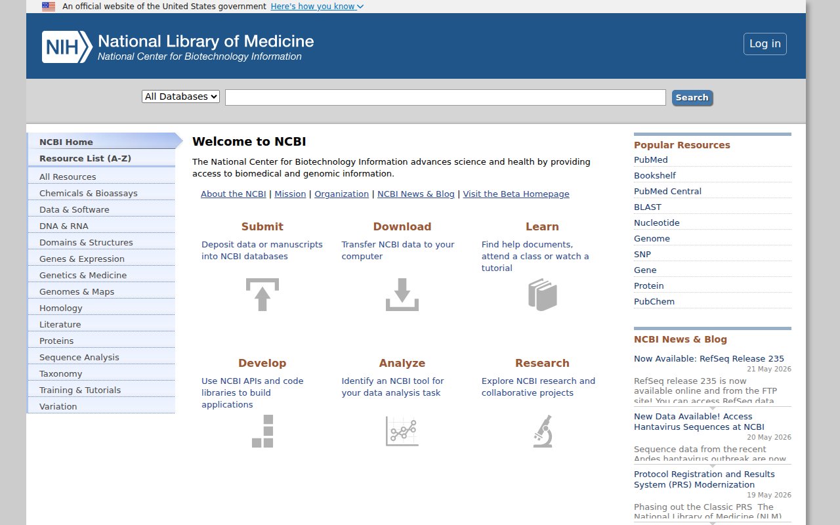Click the Analyze heading link

pyautogui.click(x=402, y=363)
